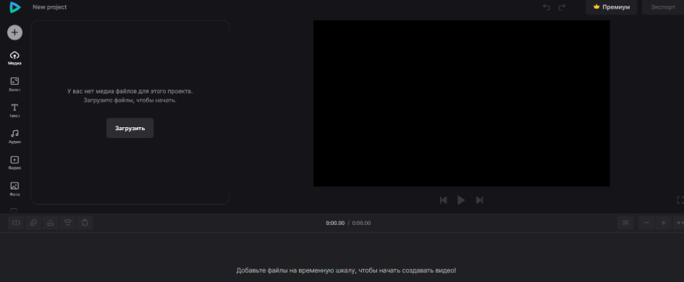Open the Видео section in sidebar
The image size is (684, 282).
[15, 163]
